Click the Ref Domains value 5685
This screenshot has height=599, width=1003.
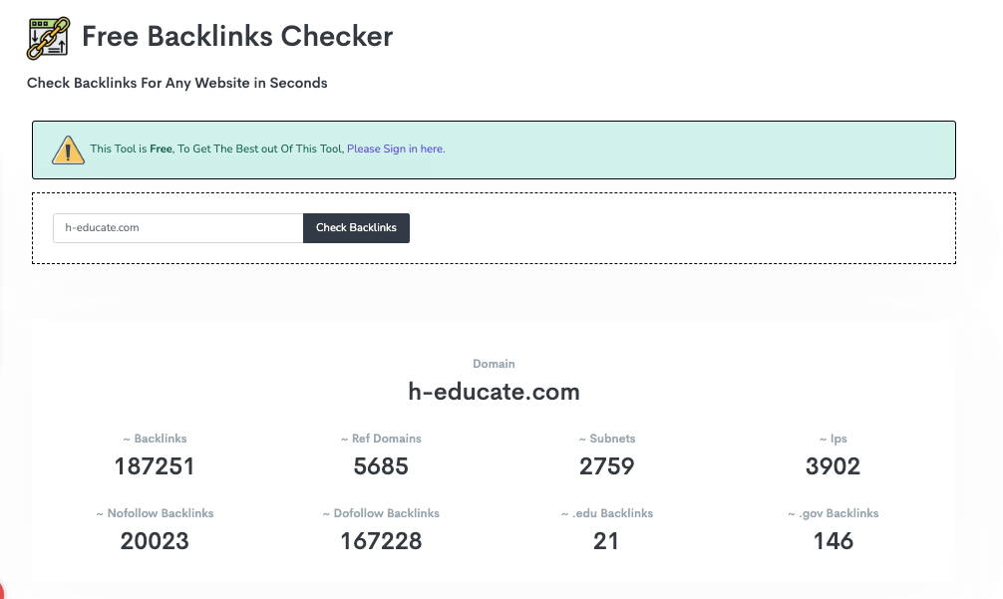coord(381,465)
